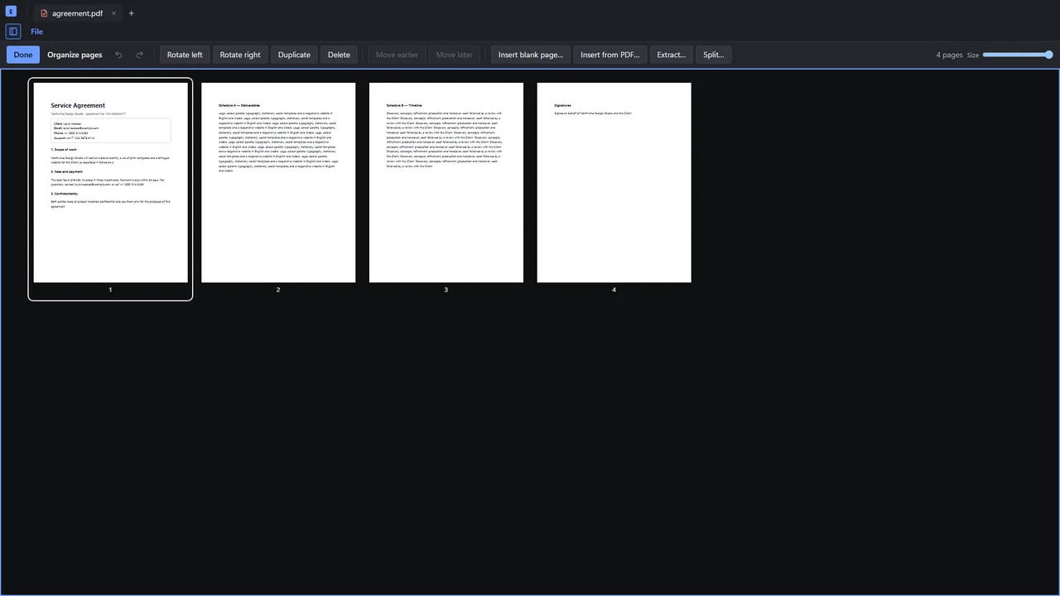Click the "Organize pages" label
Image resolution: width=1060 pixels, height=596 pixels.
75,55
